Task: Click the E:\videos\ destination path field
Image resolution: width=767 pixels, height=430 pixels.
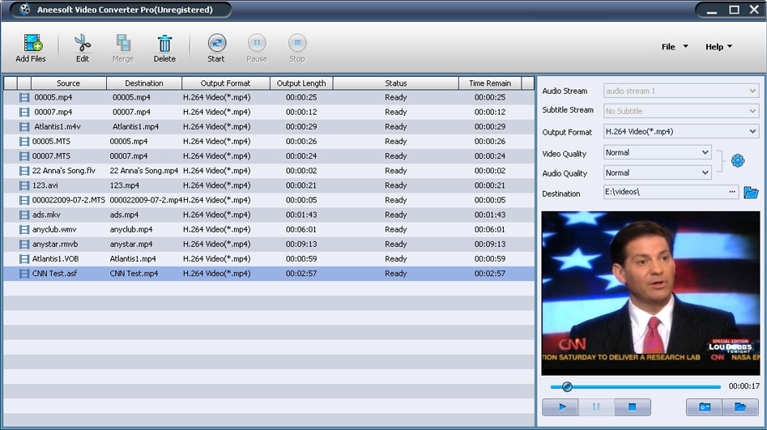Action: point(664,192)
